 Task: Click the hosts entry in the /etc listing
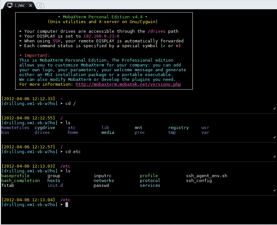pyautogui.click(x=53, y=180)
